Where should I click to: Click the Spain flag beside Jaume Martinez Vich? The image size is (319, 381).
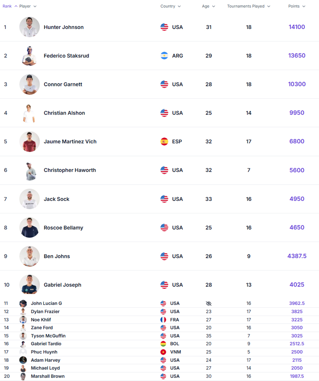[164, 142]
